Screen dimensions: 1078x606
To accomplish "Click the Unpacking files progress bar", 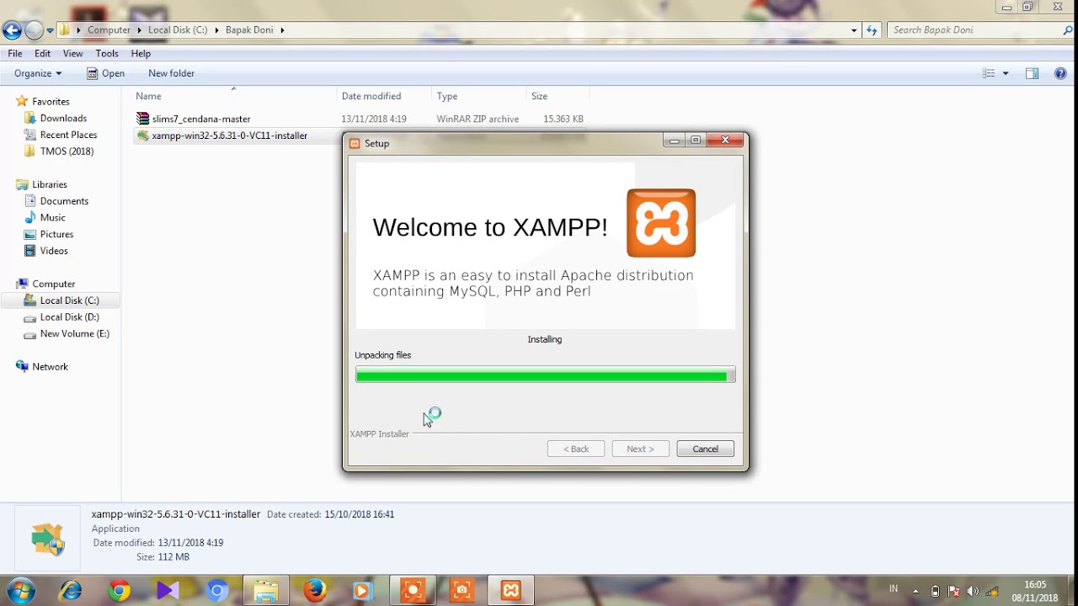I will 546,375.
